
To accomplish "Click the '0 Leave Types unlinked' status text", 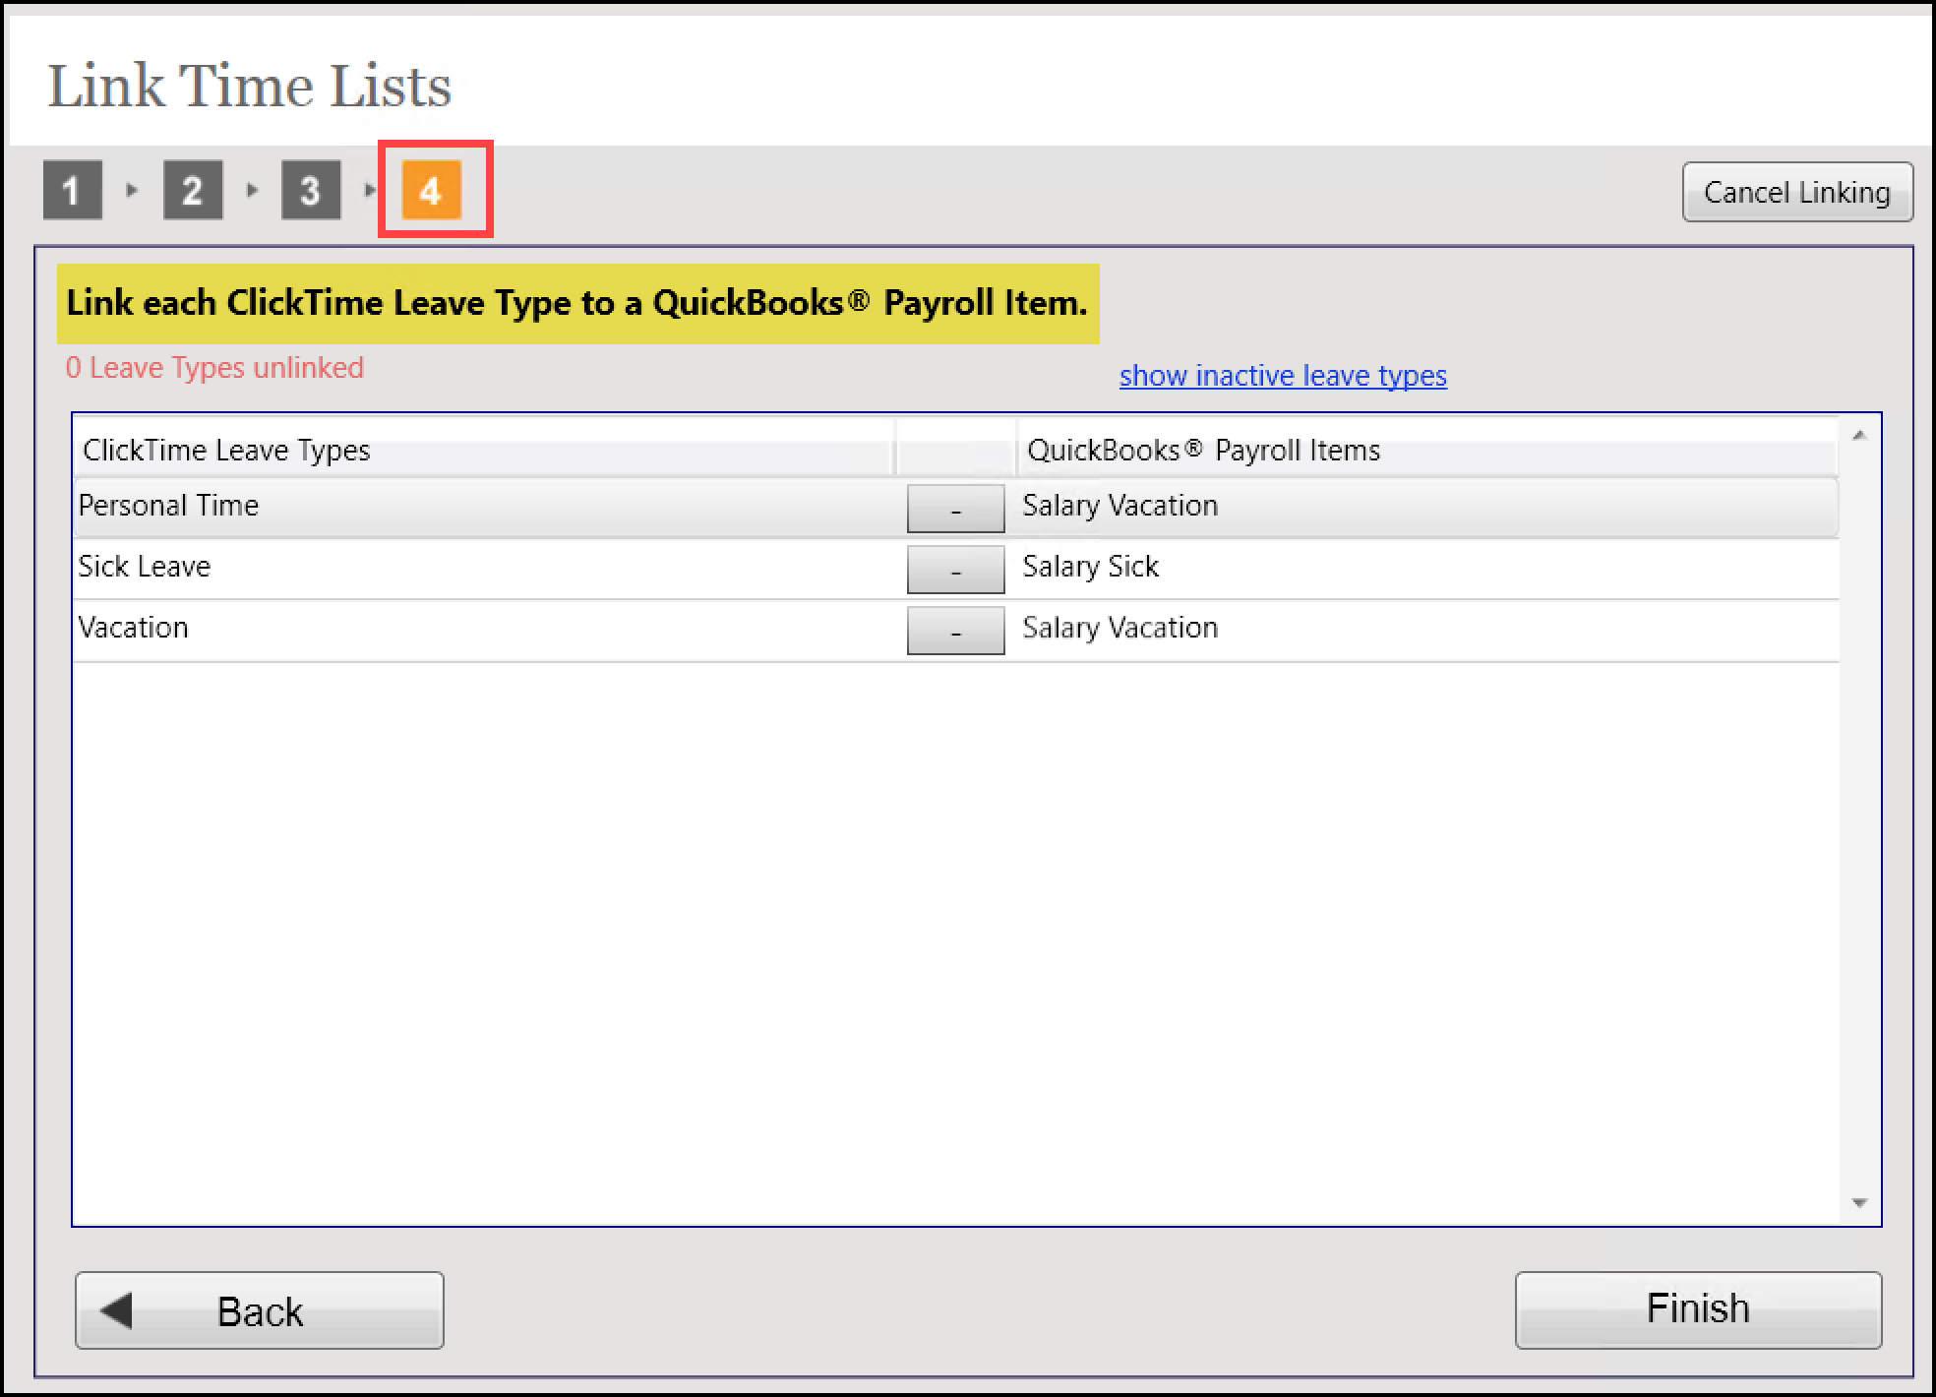I will pyautogui.click(x=214, y=368).
